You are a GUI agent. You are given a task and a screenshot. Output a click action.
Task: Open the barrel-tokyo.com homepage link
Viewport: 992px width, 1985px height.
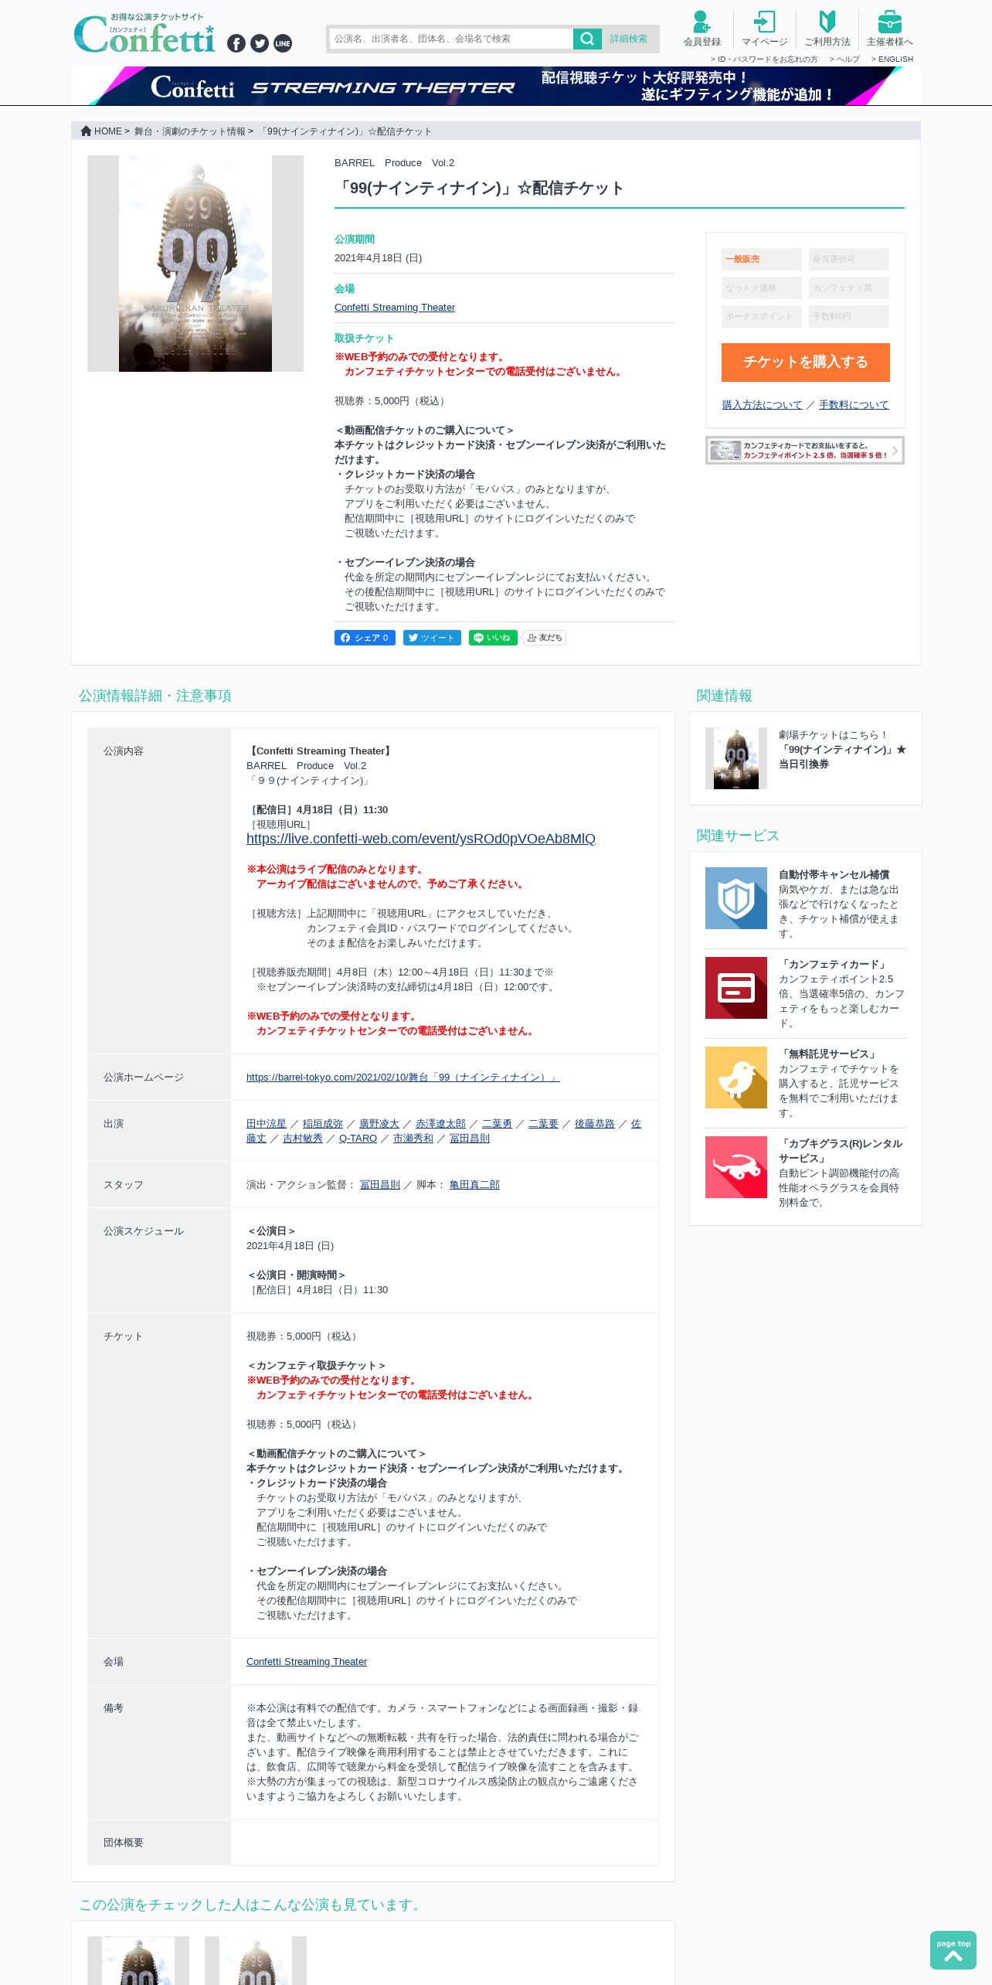403,1078
